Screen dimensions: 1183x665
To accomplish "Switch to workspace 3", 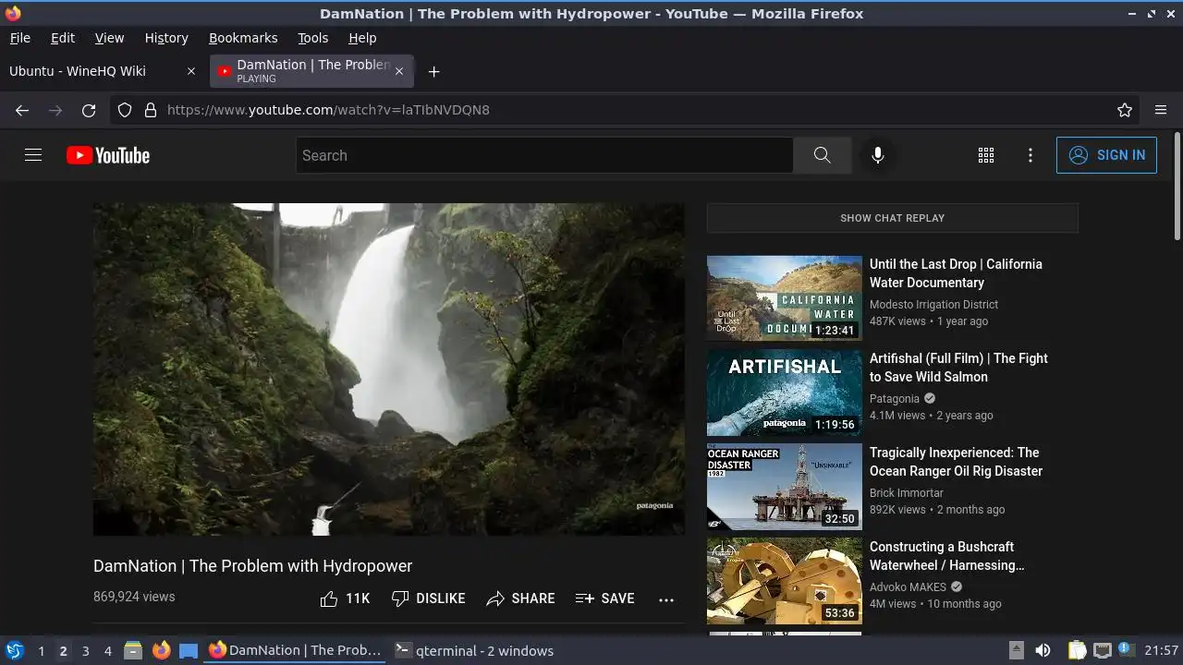I will pyautogui.click(x=85, y=650).
